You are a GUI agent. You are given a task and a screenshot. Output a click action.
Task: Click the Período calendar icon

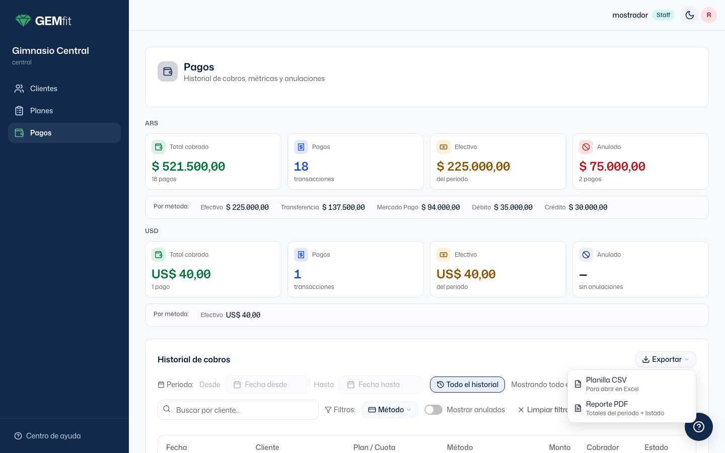(x=161, y=385)
